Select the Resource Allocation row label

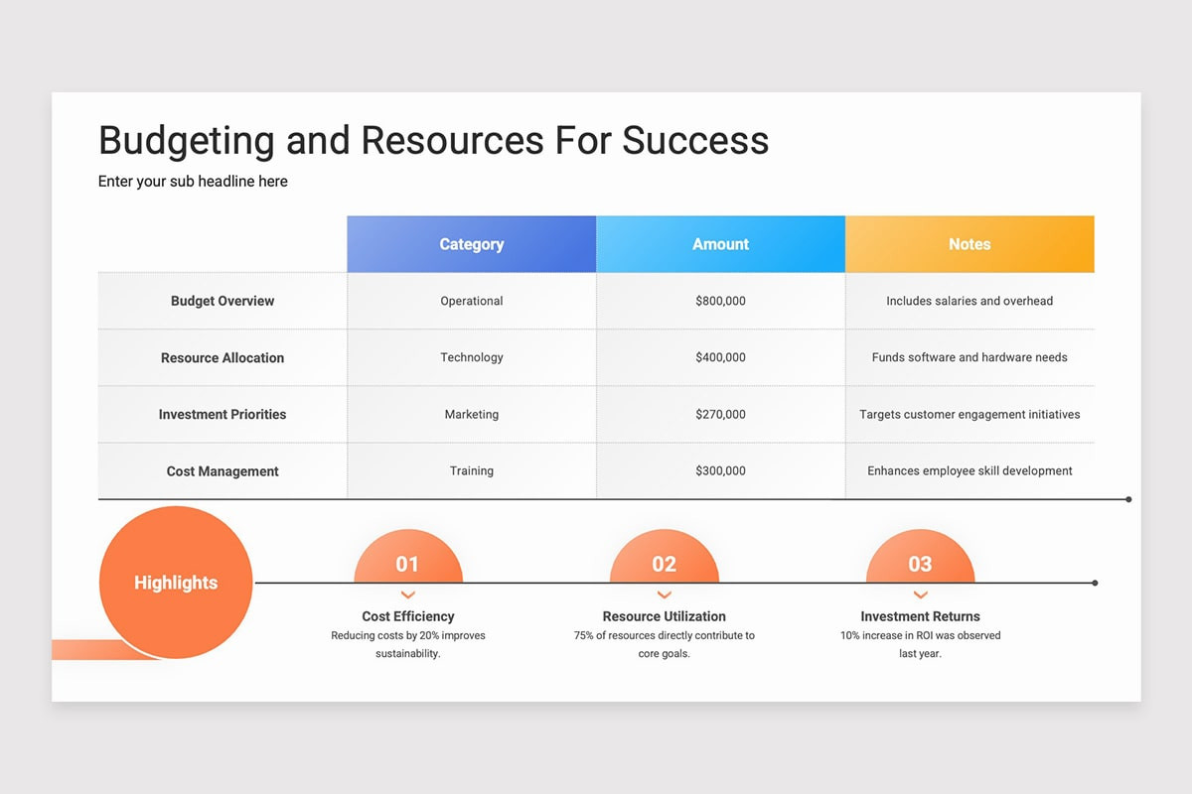click(x=222, y=357)
